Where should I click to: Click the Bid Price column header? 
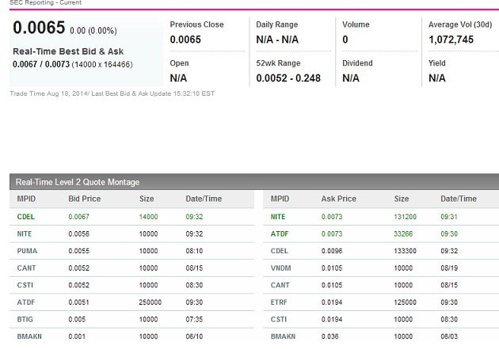point(84,199)
